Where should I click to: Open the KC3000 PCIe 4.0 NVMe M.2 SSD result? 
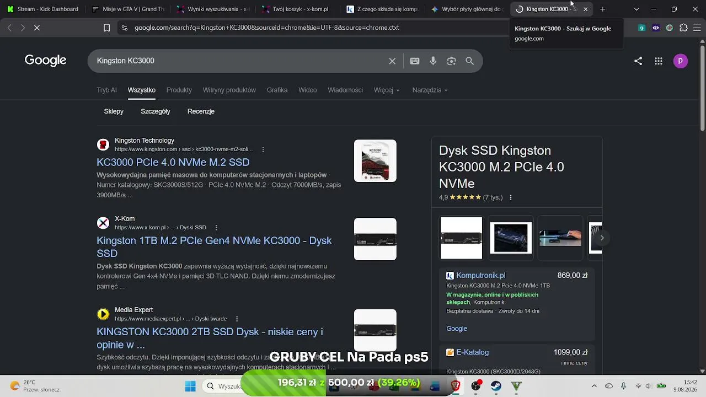coord(173,162)
